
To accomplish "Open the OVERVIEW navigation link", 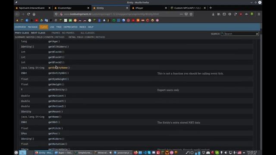I will pyautogui.click(x=20, y=27).
